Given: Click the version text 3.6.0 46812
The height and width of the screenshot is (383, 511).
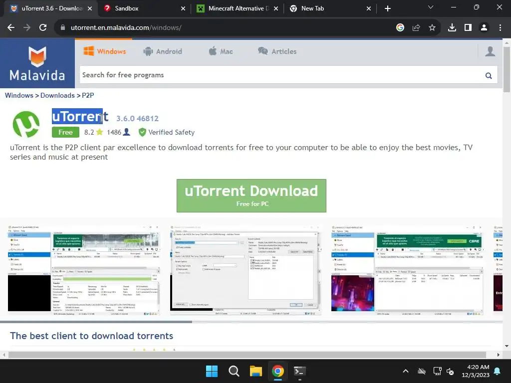Looking at the screenshot, I should pyautogui.click(x=138, y=118).
